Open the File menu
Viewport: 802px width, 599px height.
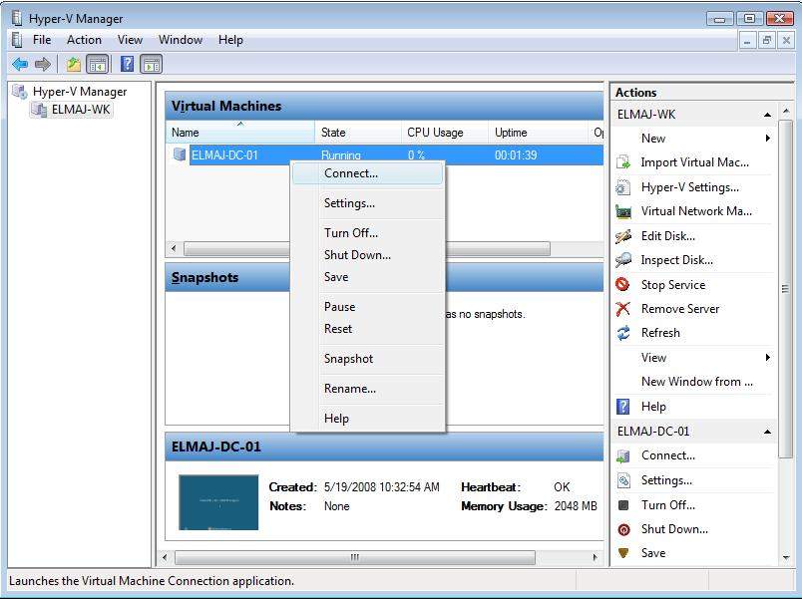pyautogui.click(x=42, y=40)
